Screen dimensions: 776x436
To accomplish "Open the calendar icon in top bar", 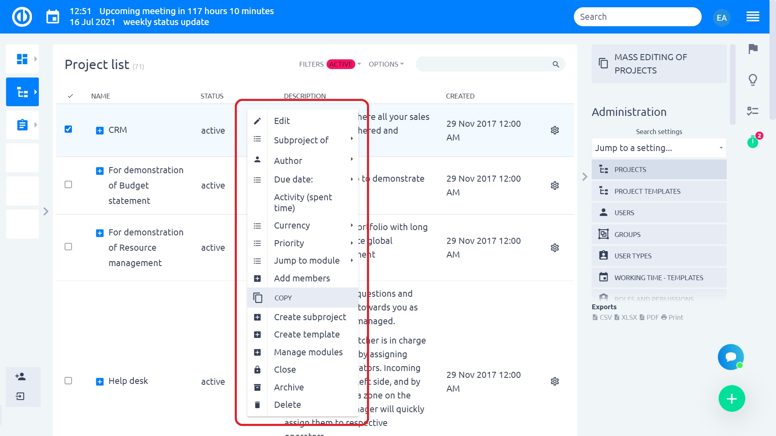I will point(53,17).
